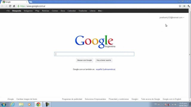Open the Chrome wrench menu

[189, 6]
